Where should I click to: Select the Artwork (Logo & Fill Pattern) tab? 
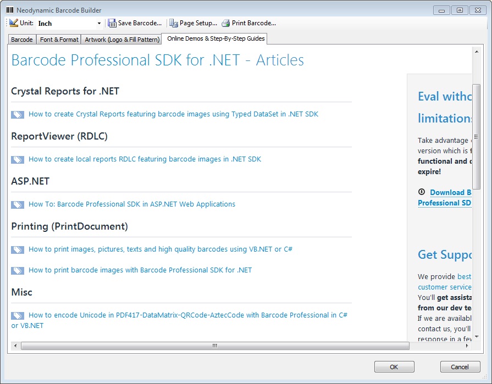122,40
